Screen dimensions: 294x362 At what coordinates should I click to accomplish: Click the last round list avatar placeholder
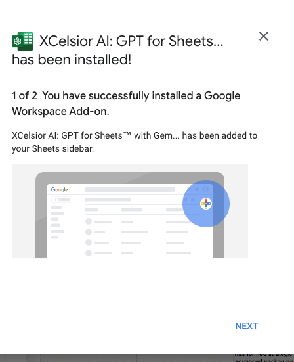(x=89, y=253)
